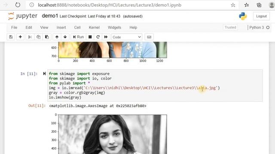Open the Help menu
The width and height of the screenshot is (275, 154).
[x=133, y=27]
